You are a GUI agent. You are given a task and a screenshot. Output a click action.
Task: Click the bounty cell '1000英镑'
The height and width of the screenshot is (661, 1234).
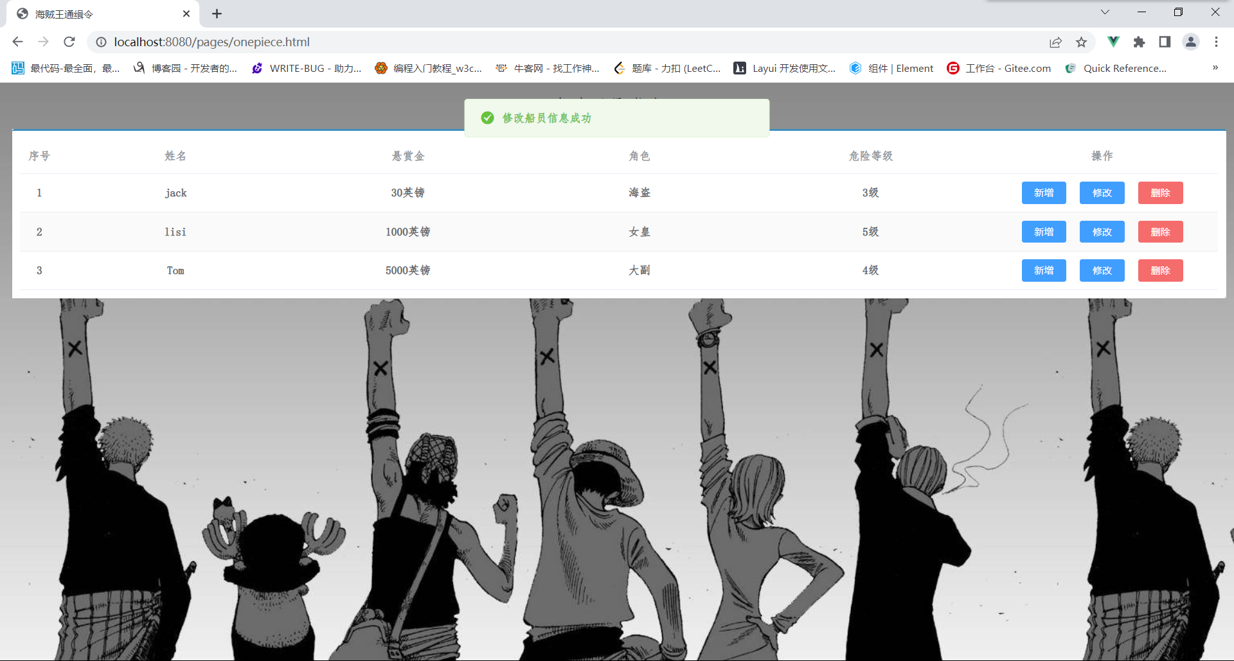coord(408,232)
